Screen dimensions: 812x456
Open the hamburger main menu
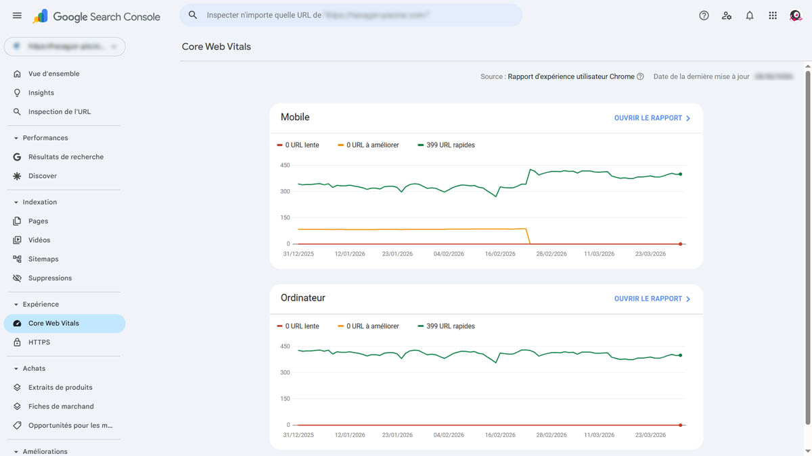(17, 16)
